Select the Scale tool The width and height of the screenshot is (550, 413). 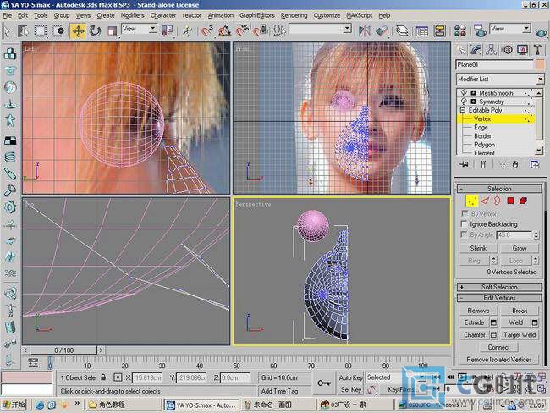(x=112, y=30)
